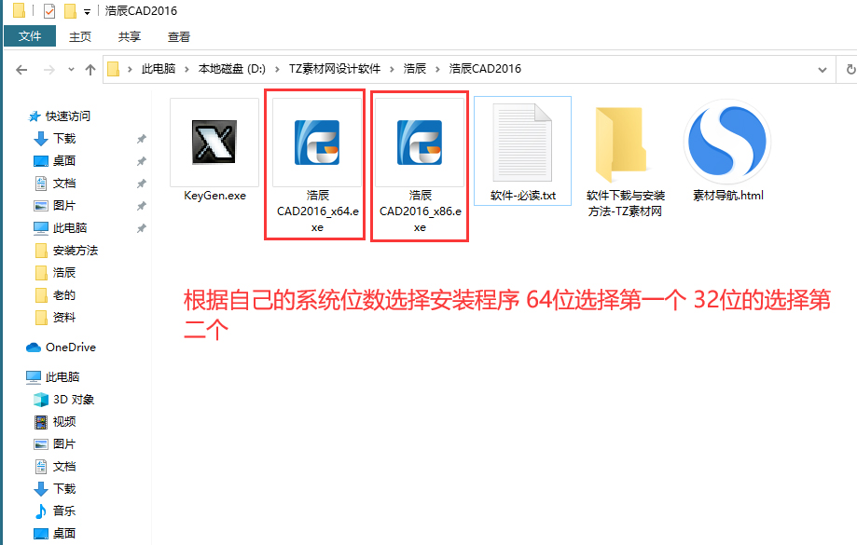857x545 pixels.
Task: Select 快速访问 in the navigation pane
Action: (68, 116)
